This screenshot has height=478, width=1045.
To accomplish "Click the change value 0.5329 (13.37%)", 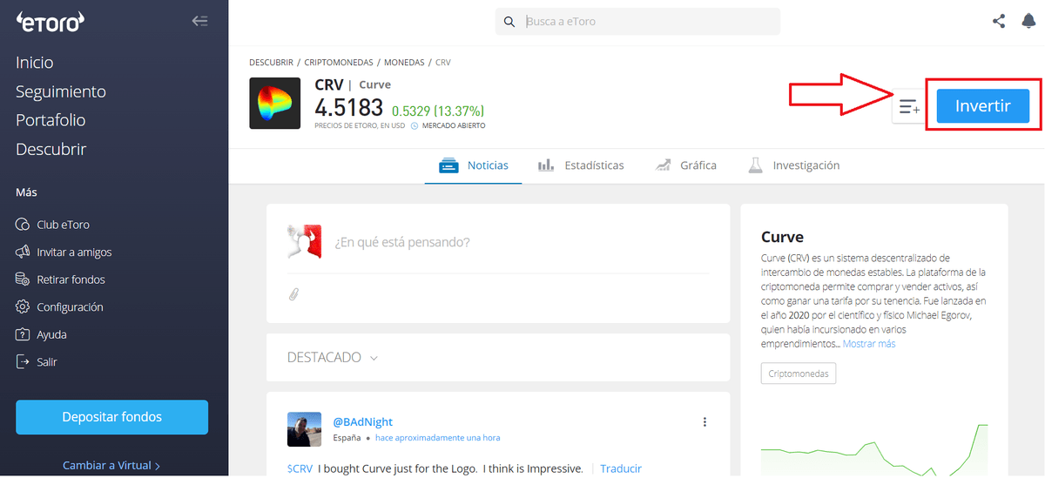I will 438,111.
